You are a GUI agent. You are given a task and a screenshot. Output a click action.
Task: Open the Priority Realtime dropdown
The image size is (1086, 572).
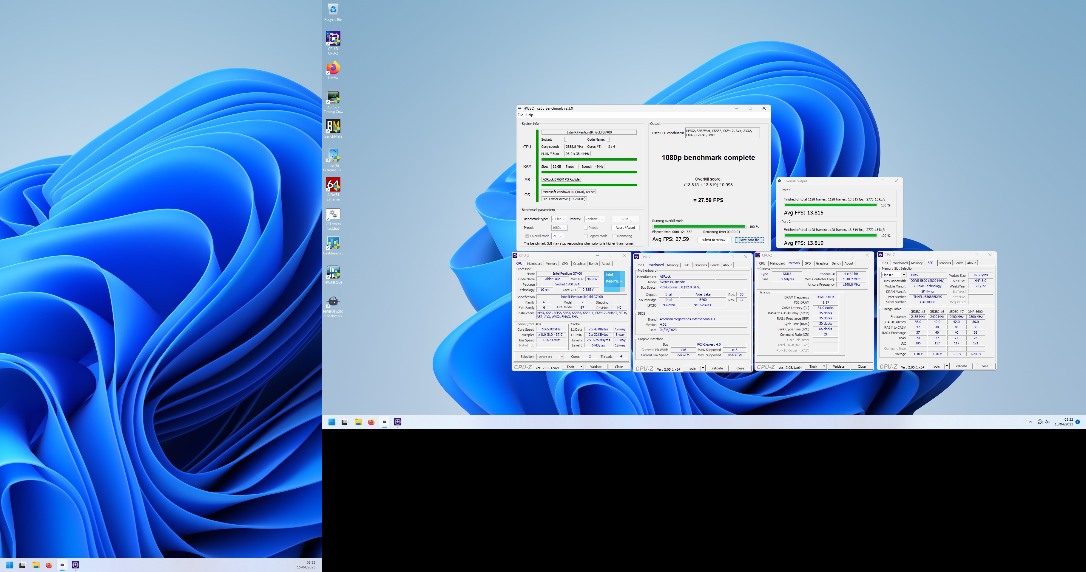click(594, 219)
